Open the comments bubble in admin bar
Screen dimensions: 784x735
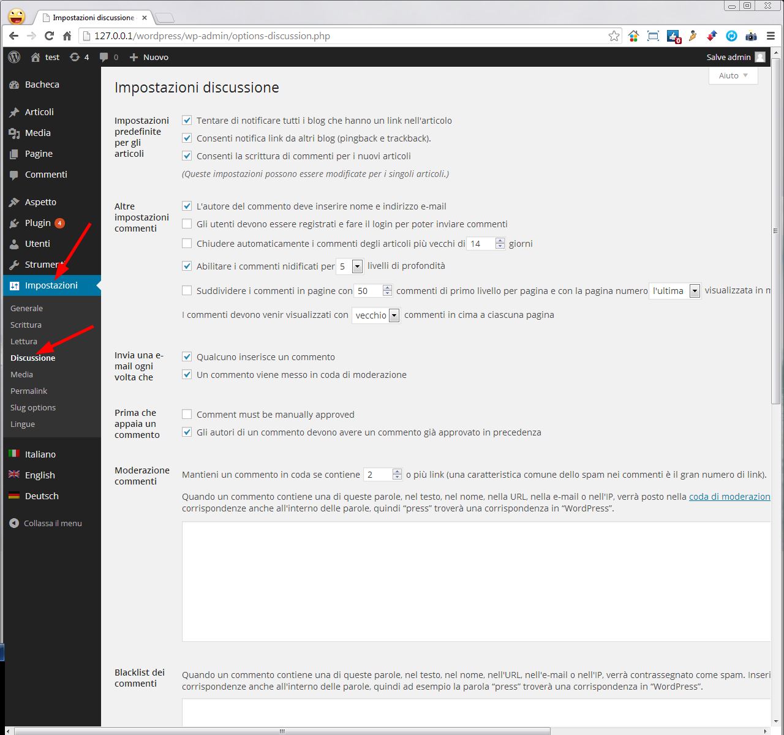pyautogui.click(x=104, y=57)
